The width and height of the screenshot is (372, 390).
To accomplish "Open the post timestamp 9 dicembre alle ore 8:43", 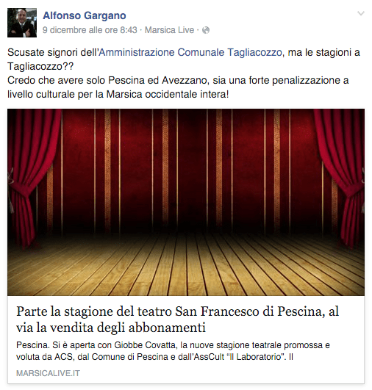I will (90, 30).
